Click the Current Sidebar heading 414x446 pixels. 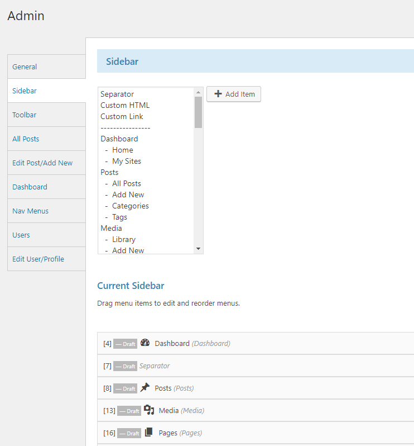point(131,286)
